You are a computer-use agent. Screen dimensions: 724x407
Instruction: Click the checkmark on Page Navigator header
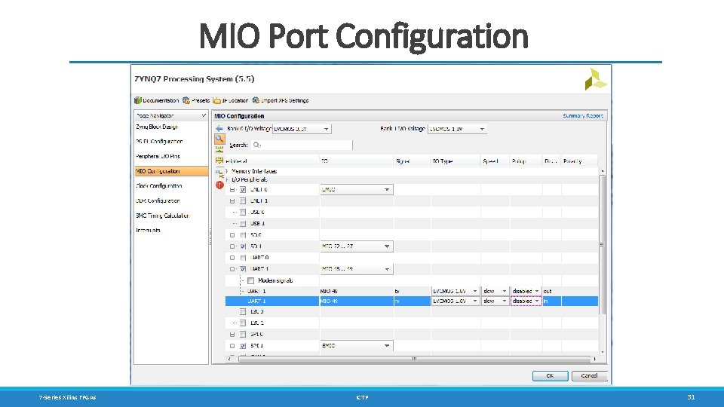coord(204,115)
